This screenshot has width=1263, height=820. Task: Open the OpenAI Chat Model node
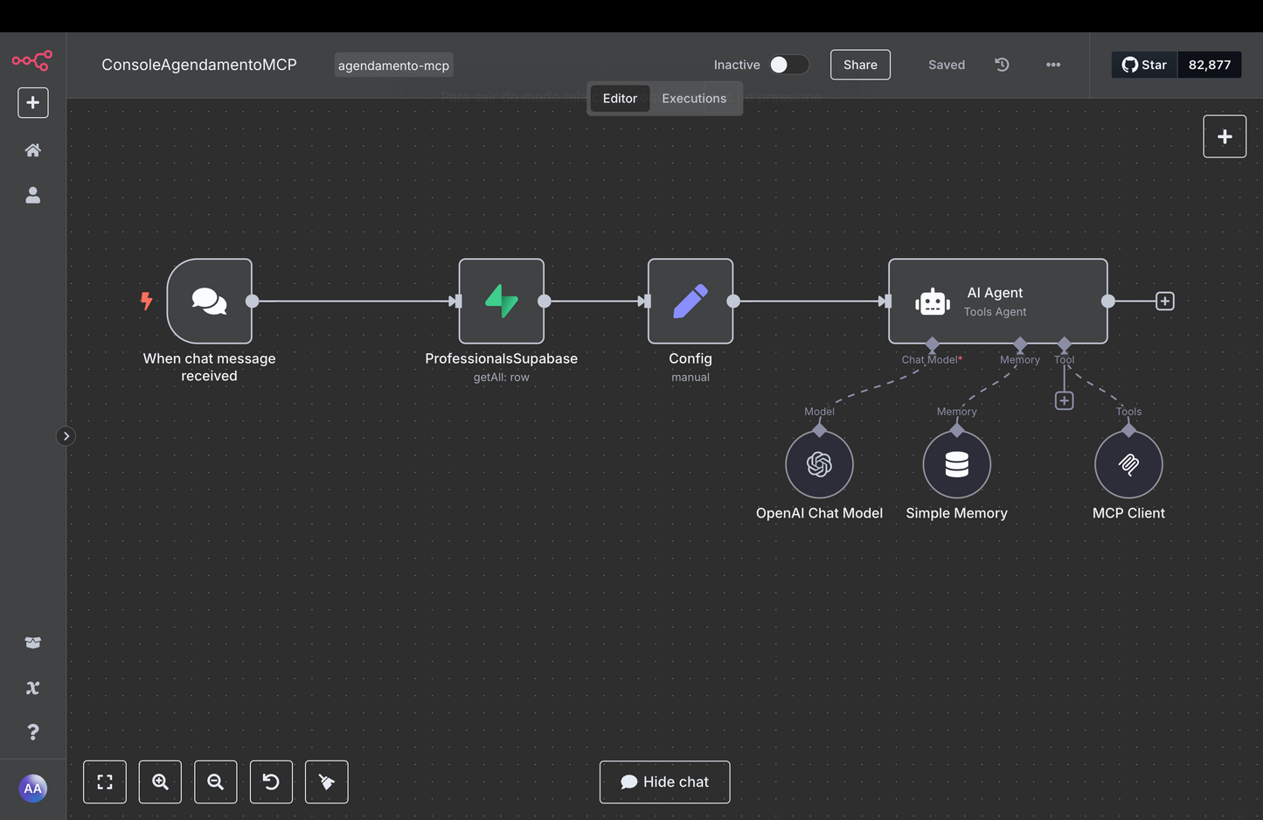[x=819, y=463]
